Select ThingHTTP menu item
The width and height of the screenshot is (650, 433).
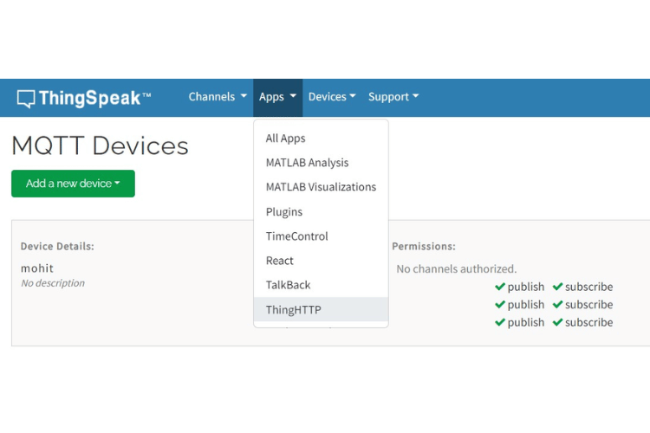coord(321,309)
